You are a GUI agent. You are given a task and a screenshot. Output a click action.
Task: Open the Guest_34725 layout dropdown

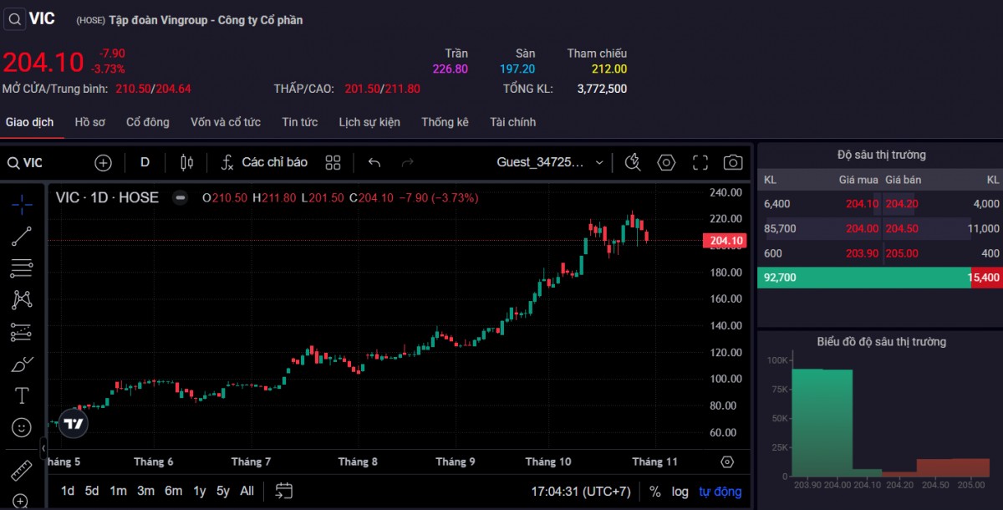(x=550, y=163)
